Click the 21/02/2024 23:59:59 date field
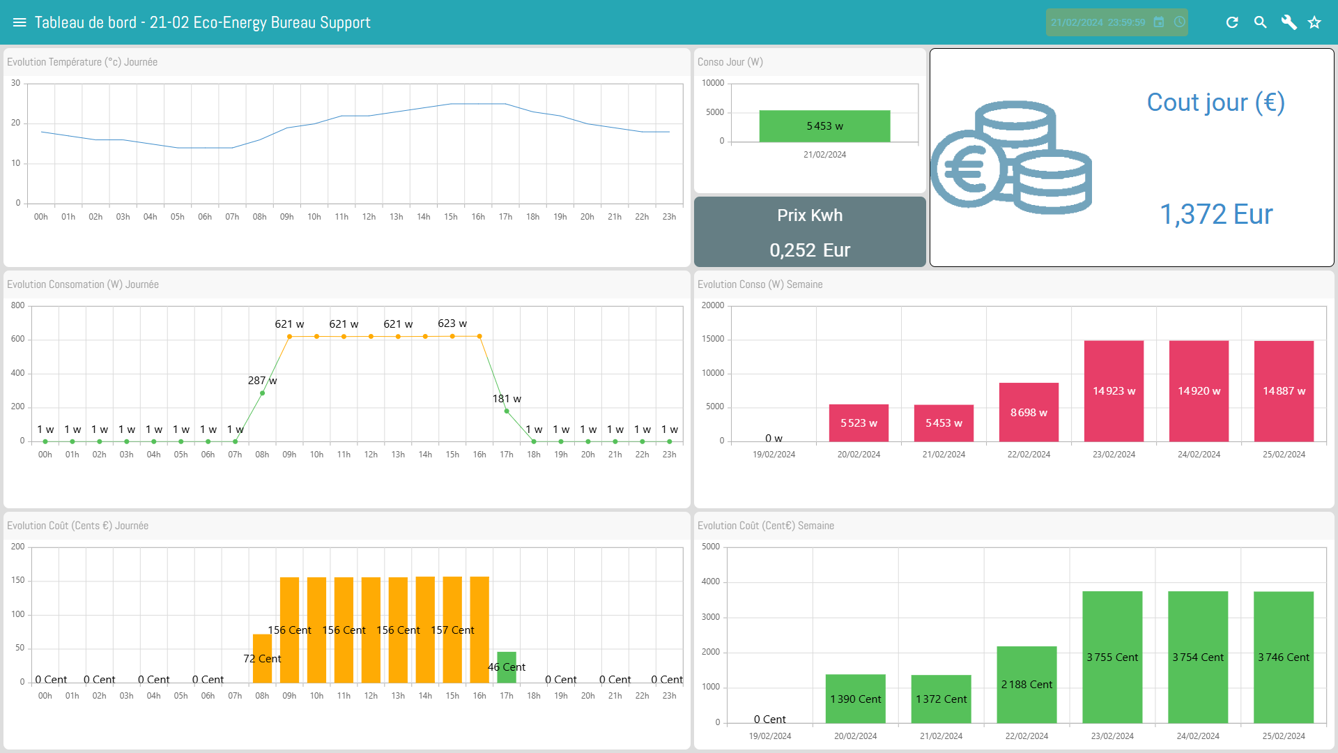The height and width of the screenshot is (753, 1338). [1098, 22]
